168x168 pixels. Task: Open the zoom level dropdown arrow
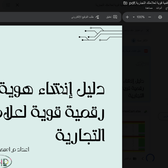pos(134,17)
